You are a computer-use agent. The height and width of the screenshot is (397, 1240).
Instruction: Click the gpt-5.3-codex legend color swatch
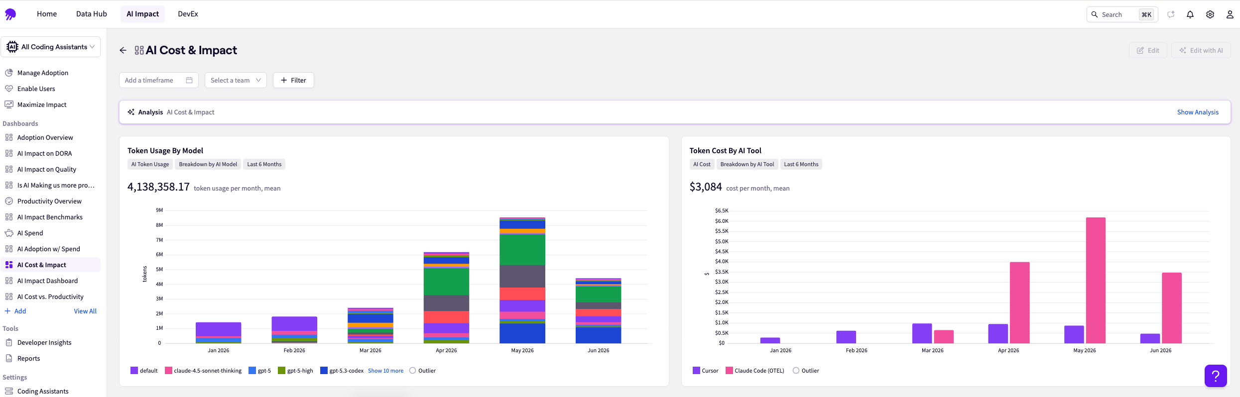point(324,371)
